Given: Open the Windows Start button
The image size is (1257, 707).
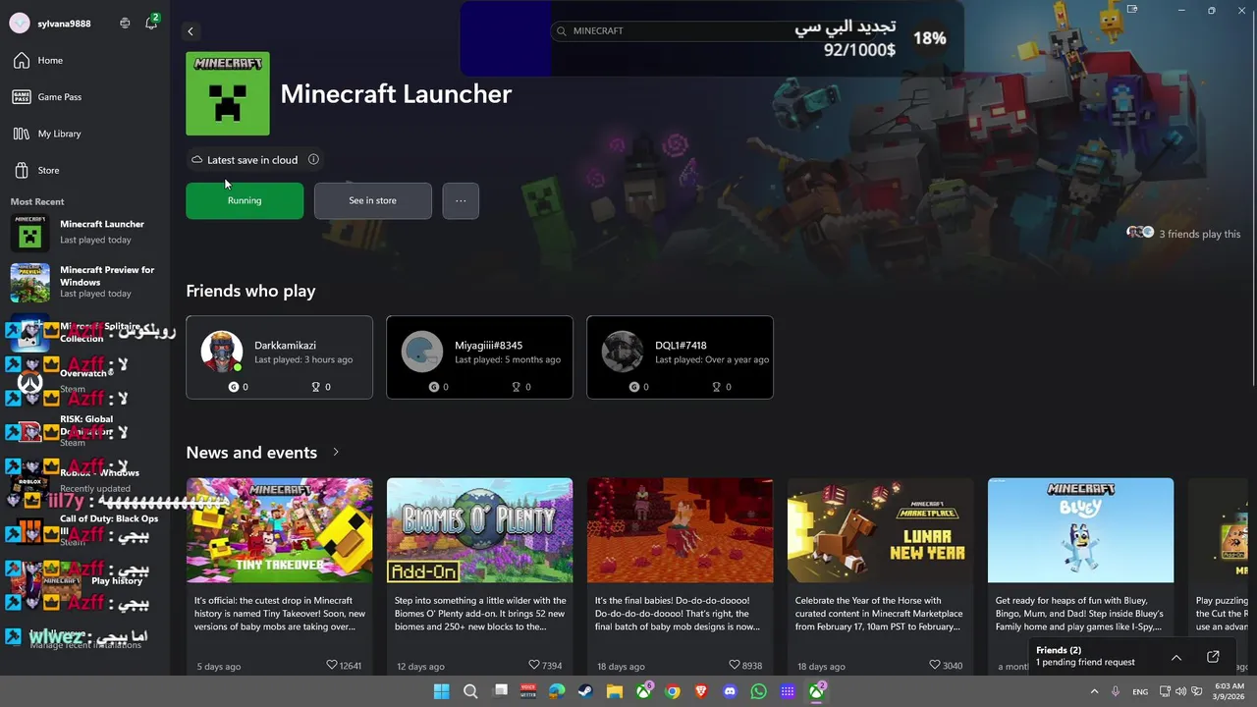Looking at the screenshot, I should pos(441,691).
